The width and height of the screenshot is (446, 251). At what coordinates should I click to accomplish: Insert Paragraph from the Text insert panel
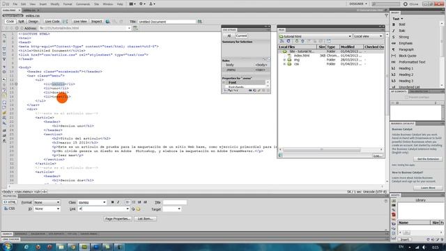[x=406, y=50]
